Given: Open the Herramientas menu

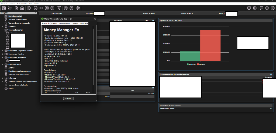Looking at the screenshot, I should (23, 4).
